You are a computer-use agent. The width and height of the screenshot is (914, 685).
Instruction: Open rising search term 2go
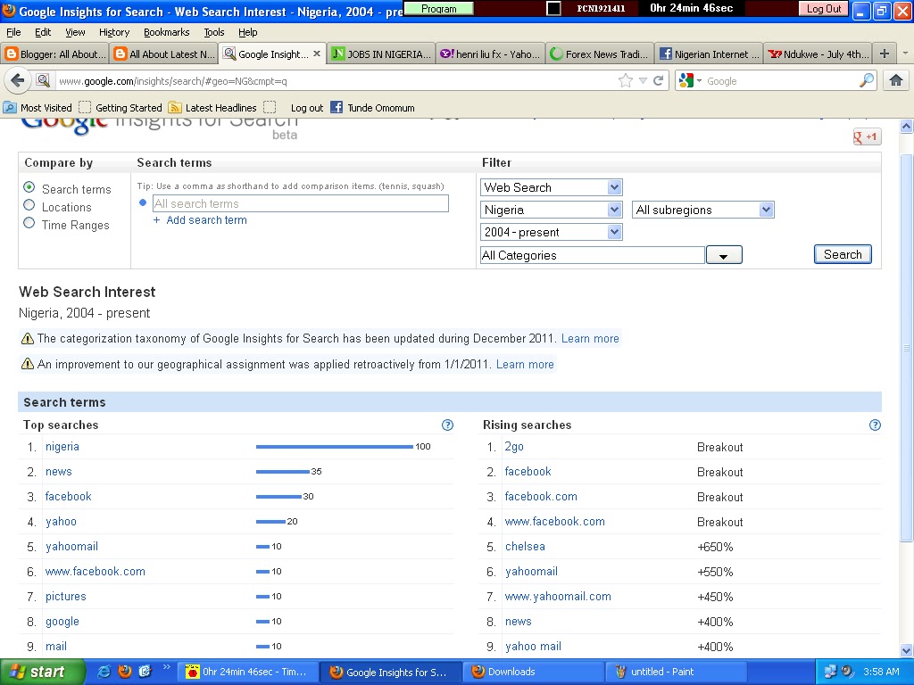(514, 446)
